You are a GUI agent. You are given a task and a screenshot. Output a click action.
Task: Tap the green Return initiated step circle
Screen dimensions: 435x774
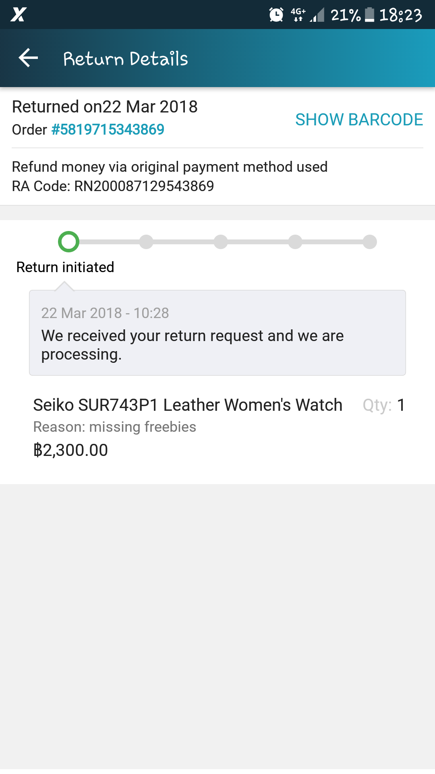[x=68, y=242]
